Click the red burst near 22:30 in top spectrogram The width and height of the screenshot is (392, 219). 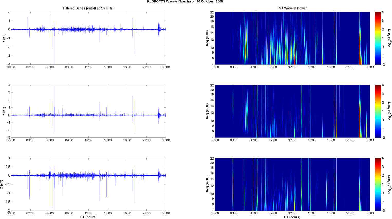pos(360,60)
